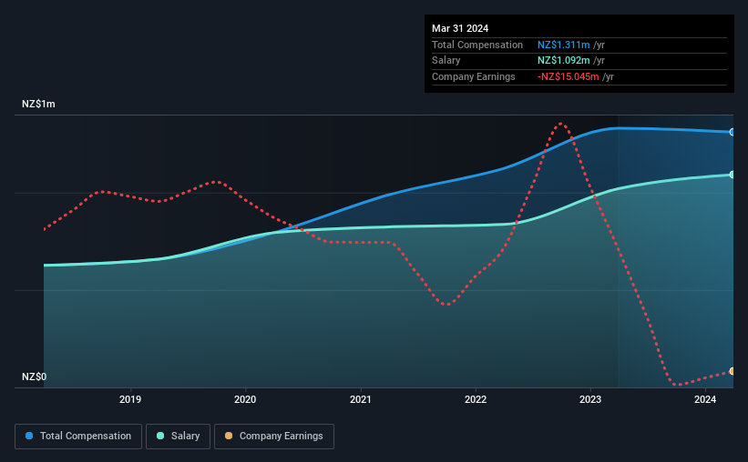The image size is (748, 462).
Task: Select the 2023 x-axis label
Action: pyautogui.click(x=590, y=399)
